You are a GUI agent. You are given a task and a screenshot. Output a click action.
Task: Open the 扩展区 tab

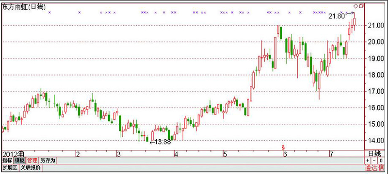pyautogui.click(x=10, y=168)
